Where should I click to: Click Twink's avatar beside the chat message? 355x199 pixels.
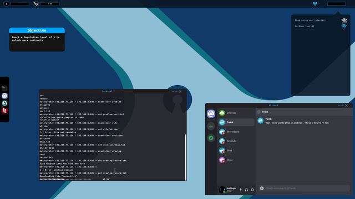261,121
